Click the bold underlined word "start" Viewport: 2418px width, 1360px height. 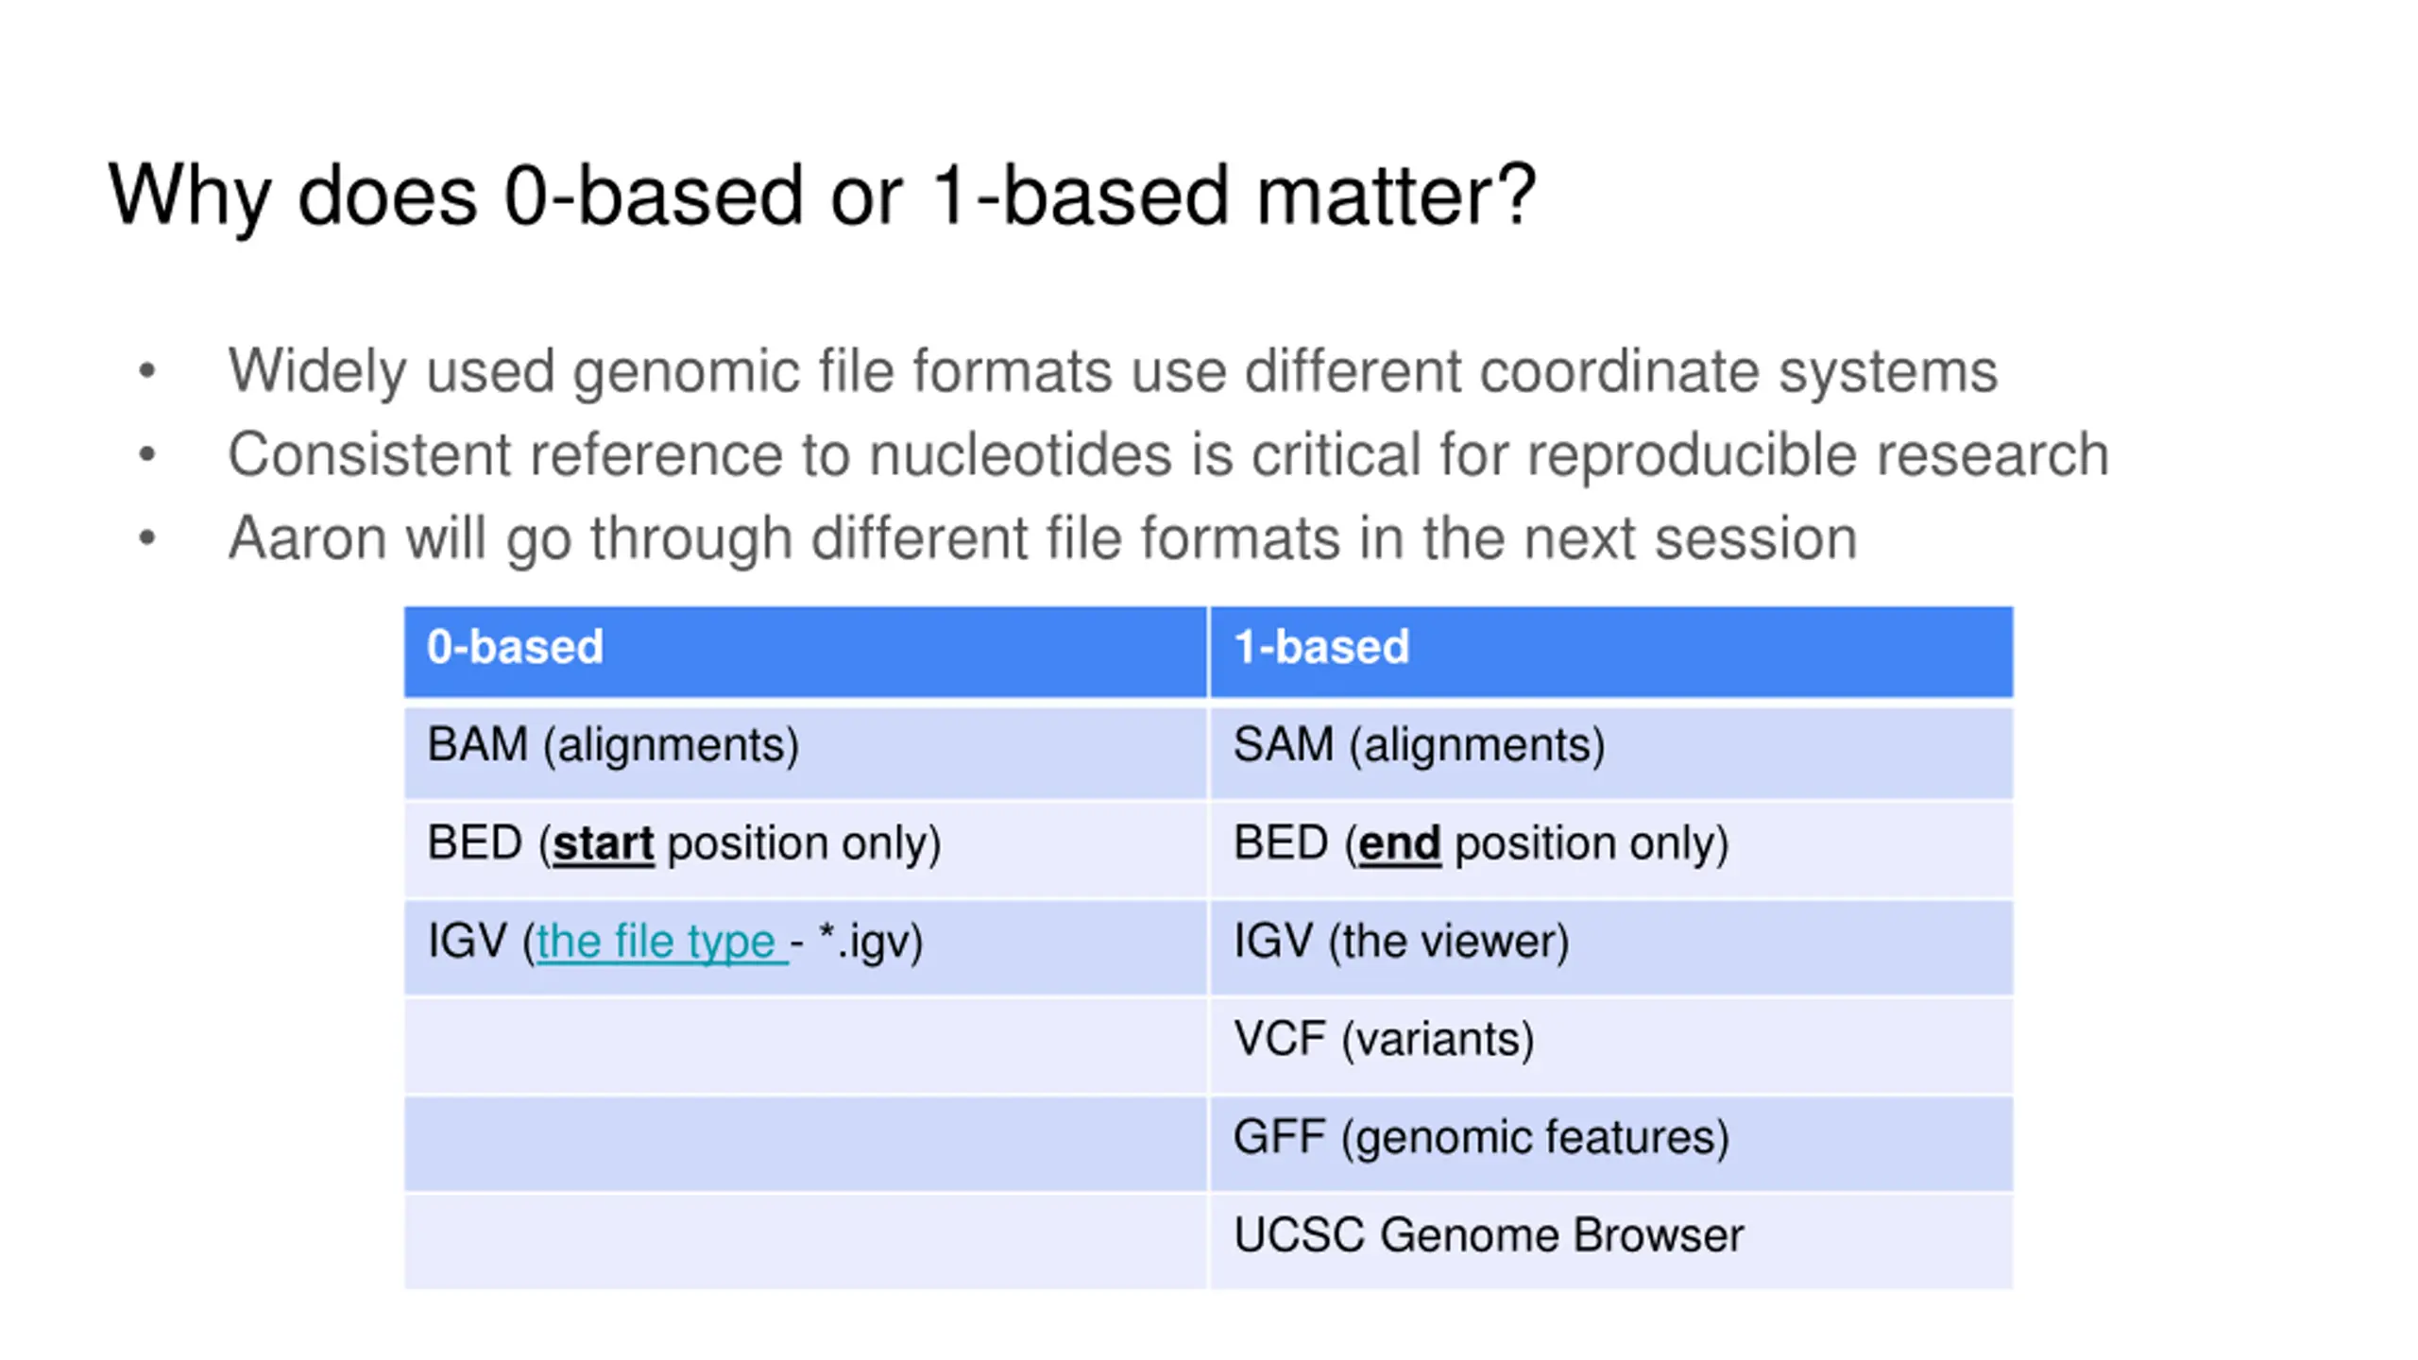(603, 843)
